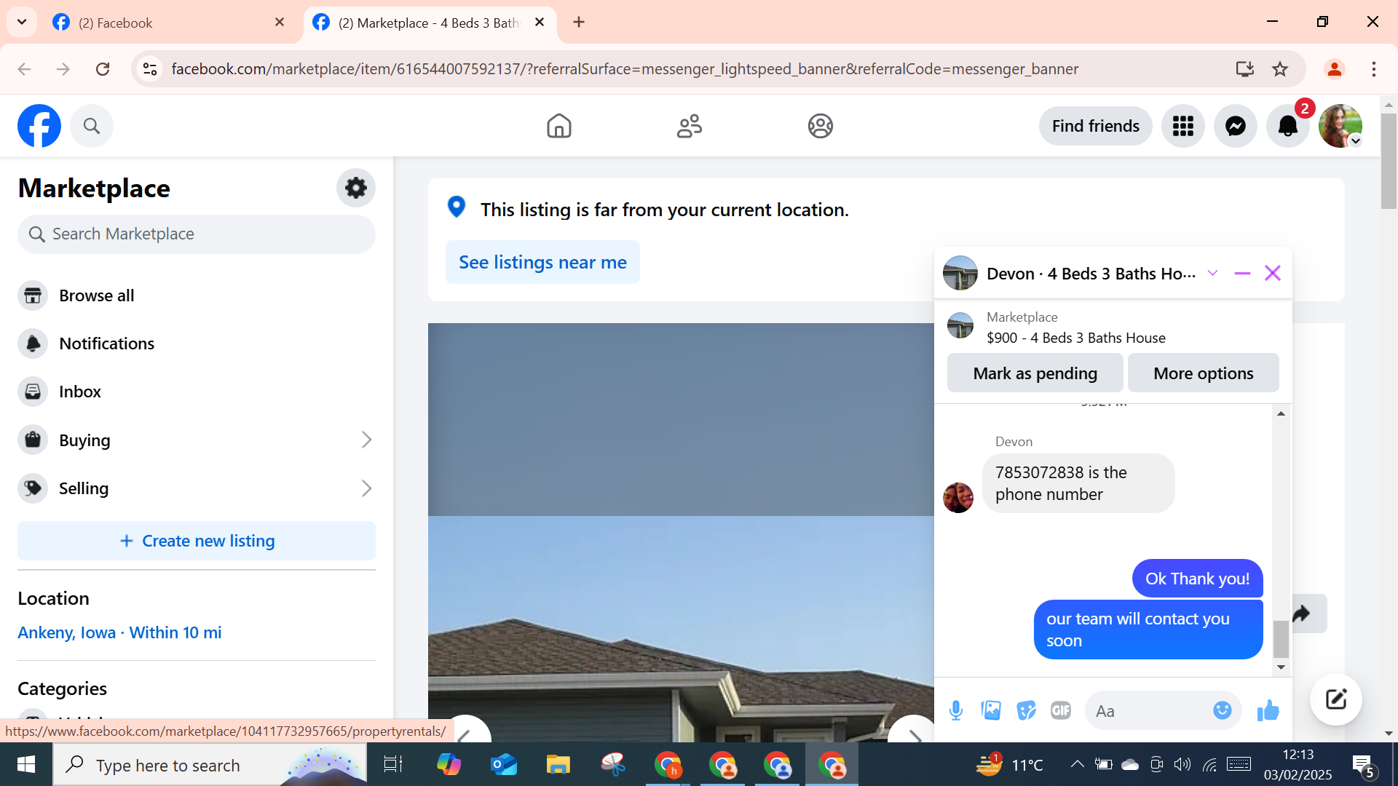Viewport: 1398px width, 786px height.
Task: Open a new browser tab
Action: 579,22
